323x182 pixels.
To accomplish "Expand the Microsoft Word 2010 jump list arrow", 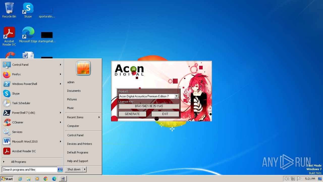I will [61, 142].
